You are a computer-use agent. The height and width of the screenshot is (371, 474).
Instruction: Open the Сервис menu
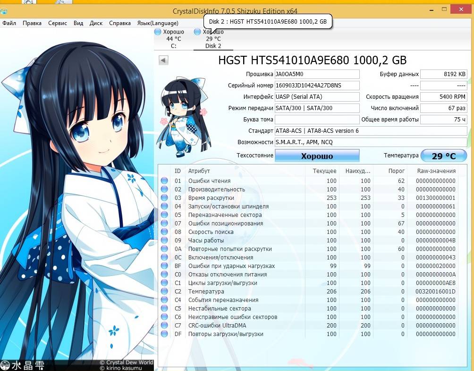58,23
